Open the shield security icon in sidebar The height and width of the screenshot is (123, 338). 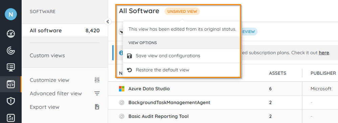[11, 101]
